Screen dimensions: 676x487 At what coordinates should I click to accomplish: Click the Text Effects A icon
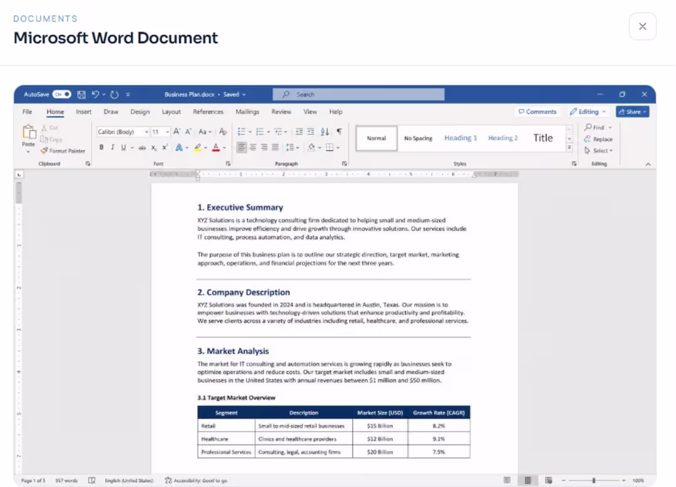(x=179, y=147)
